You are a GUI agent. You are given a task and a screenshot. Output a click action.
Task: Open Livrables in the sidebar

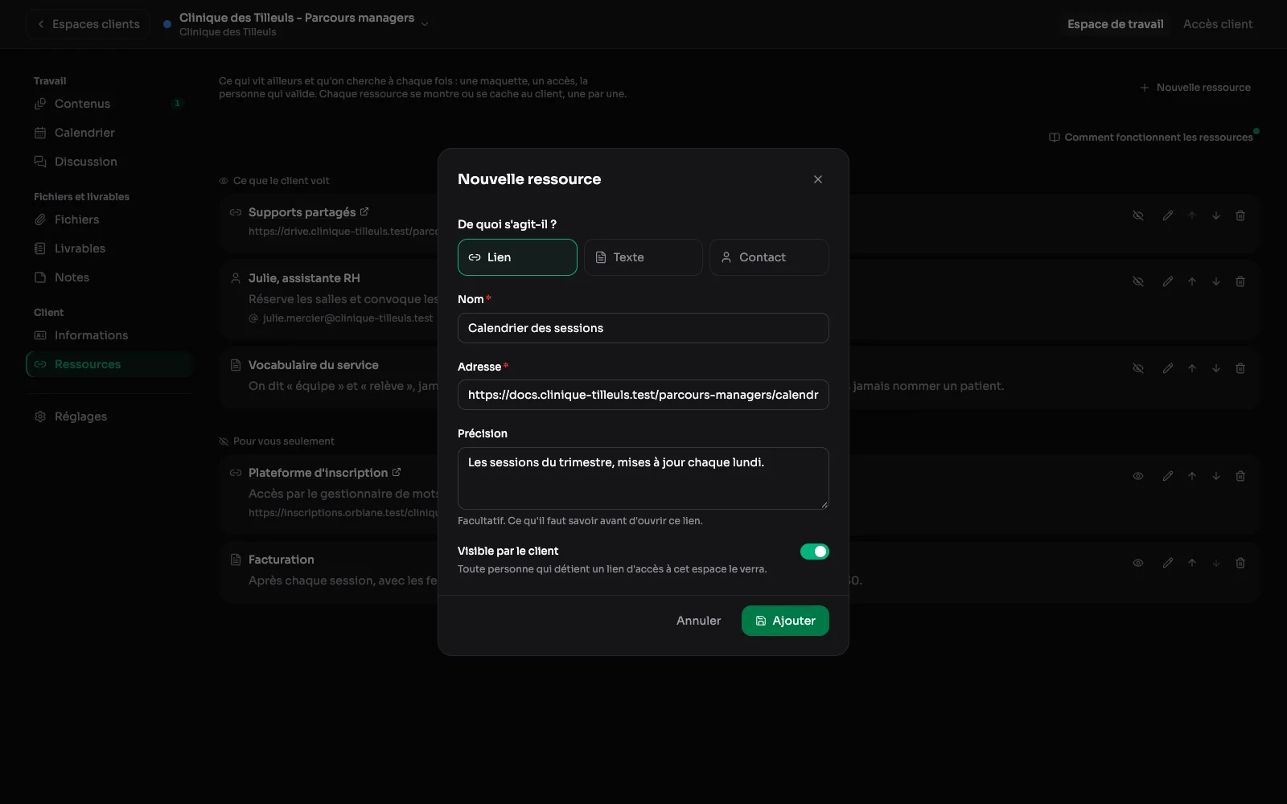tap(109, 248)
